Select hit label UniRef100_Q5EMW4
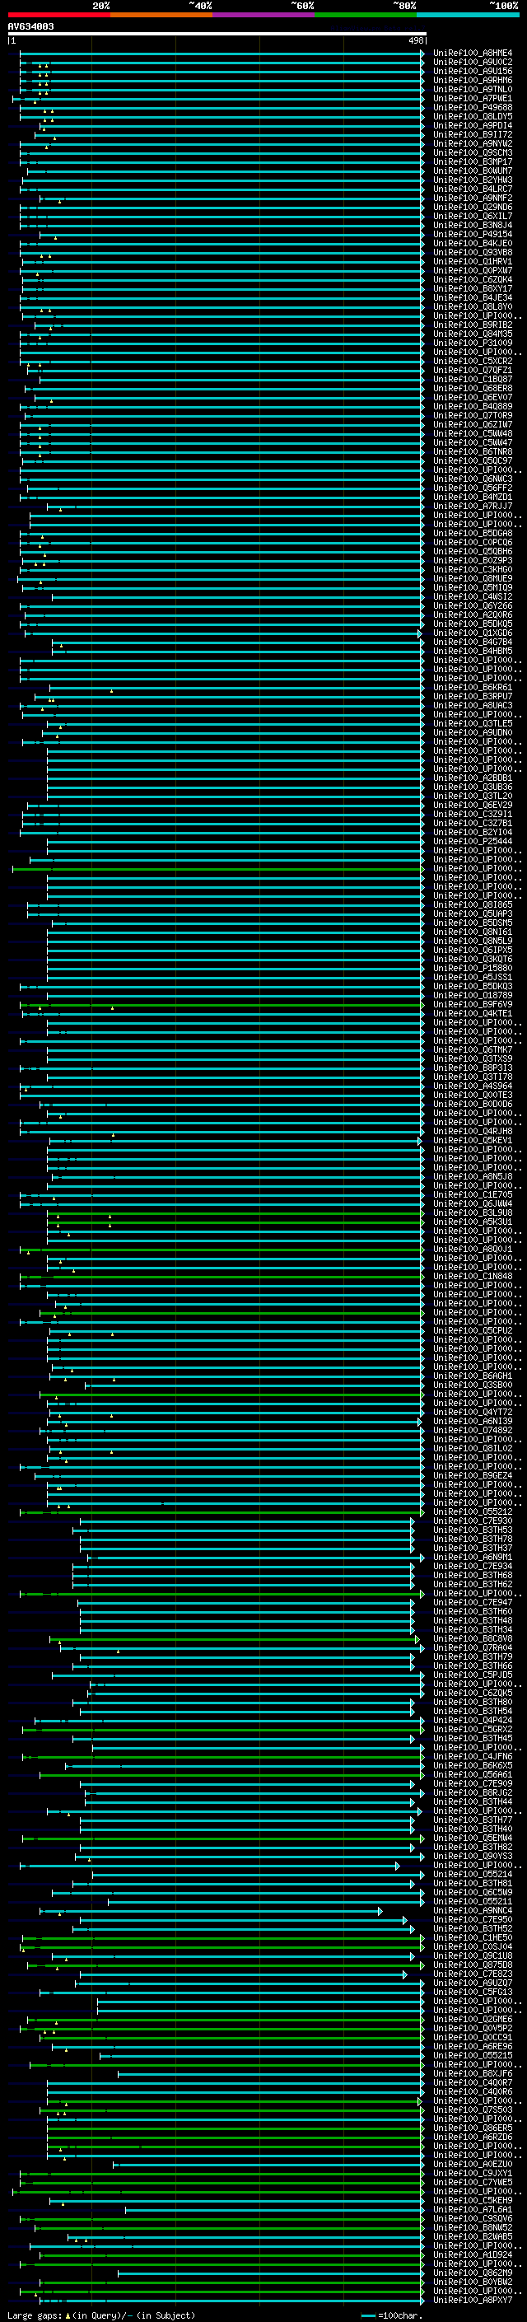This screenshot has height=2322, width=527. point(473,1837)
